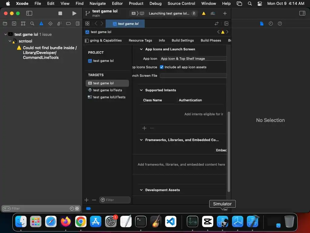Screen dimensions: 310x233
Task: Switch to Resource Tags tab
Action: click(x=140, y=40)
